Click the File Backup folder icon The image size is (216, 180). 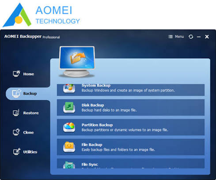69,147
